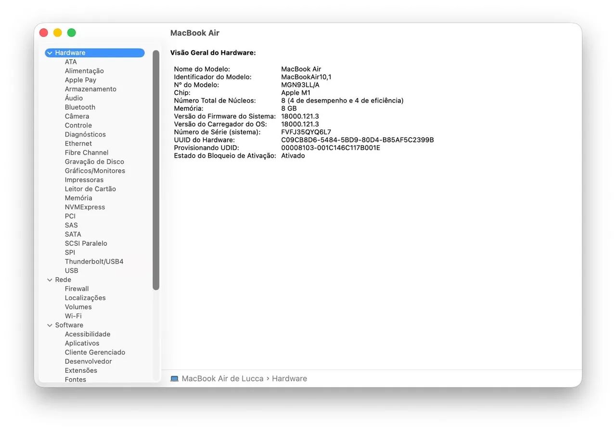Select Ethernet in the sidebar
Image resolution: width=616 pixels, height=432 pixels.
pyautogui.click(x=78, y=143)
